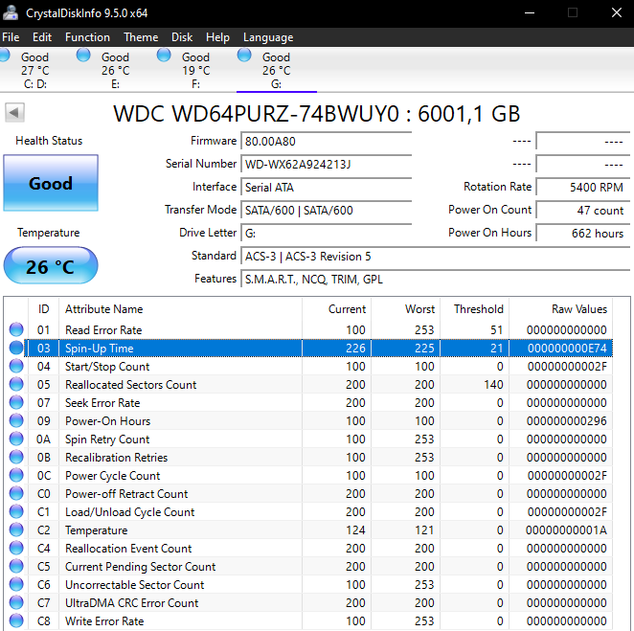Open the Theme menu

[141, 37]
